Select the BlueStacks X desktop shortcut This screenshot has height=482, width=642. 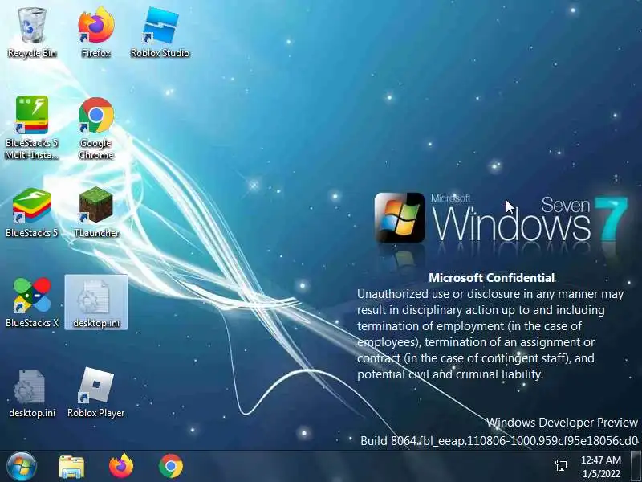[x=32, y=303]
